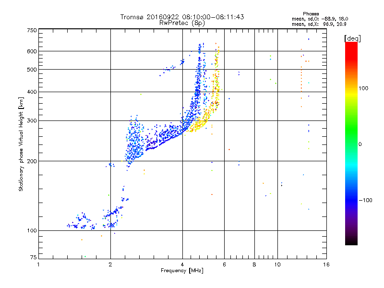384x288 pixels.
Task: Click the 'Frequency [MHz]' x-axis label
Action: point(182,271)
